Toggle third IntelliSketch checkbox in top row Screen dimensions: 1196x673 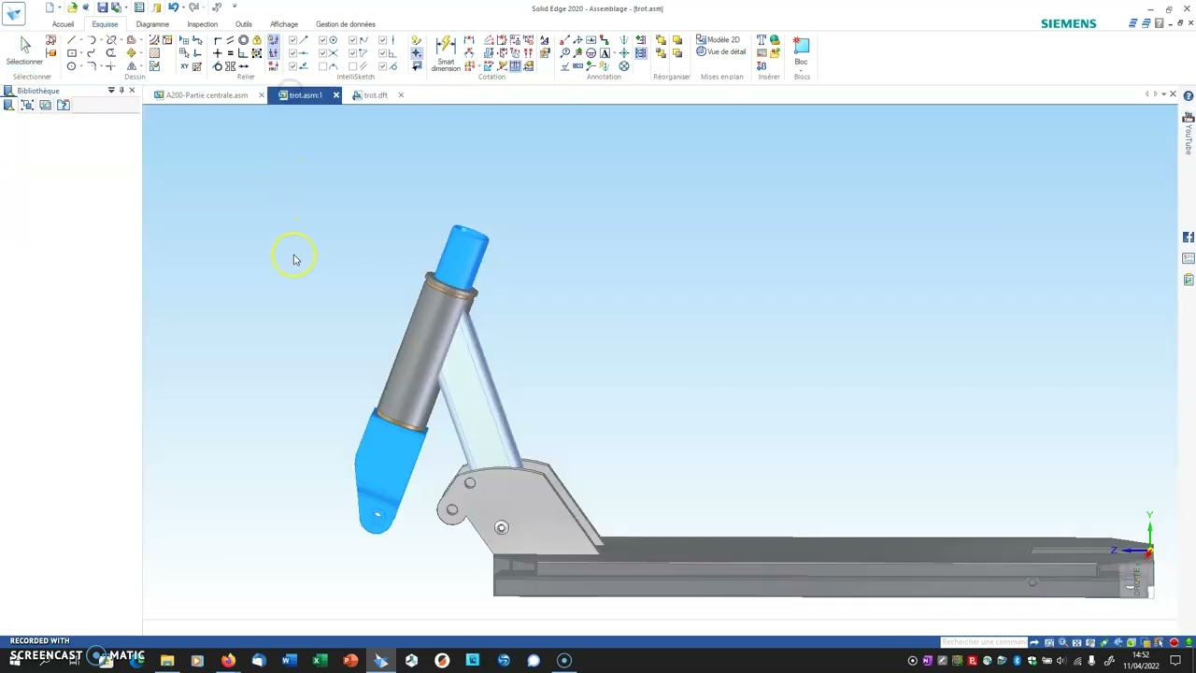pos(352,40)
